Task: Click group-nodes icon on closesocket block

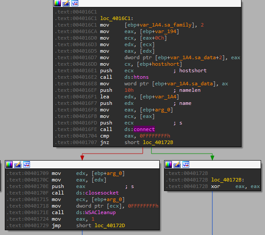Action: click(x=26, y=164)
